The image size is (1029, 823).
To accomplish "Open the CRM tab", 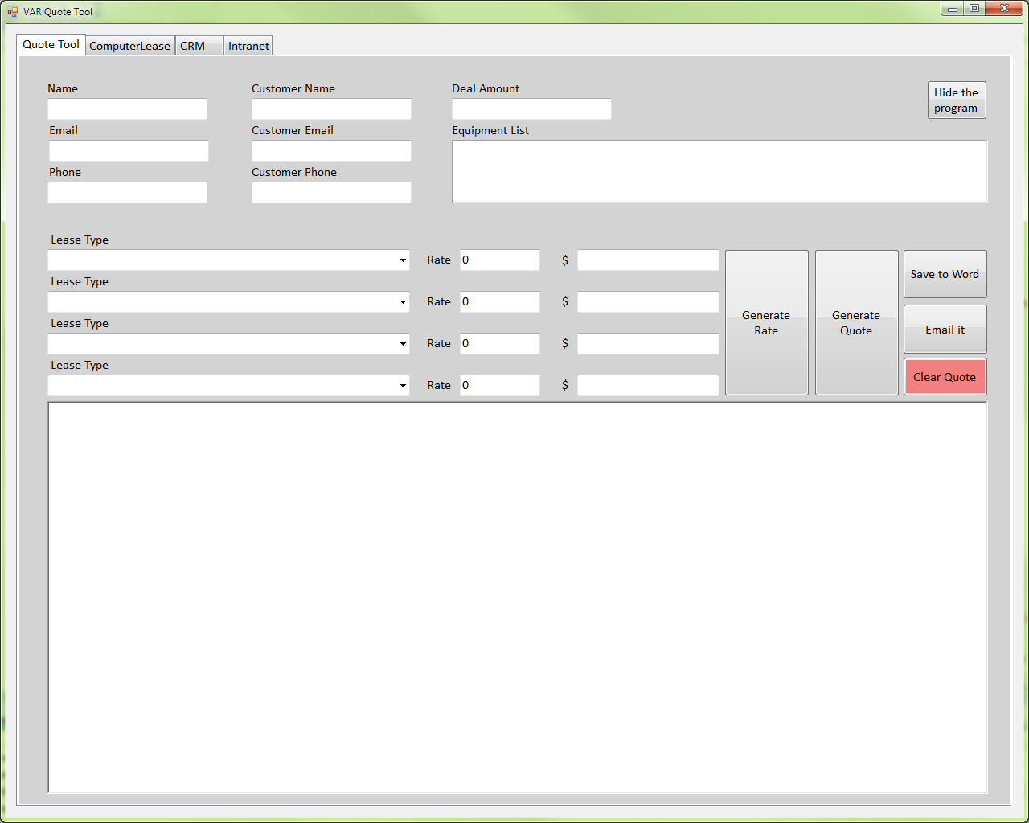I will [x=193, y=46].
